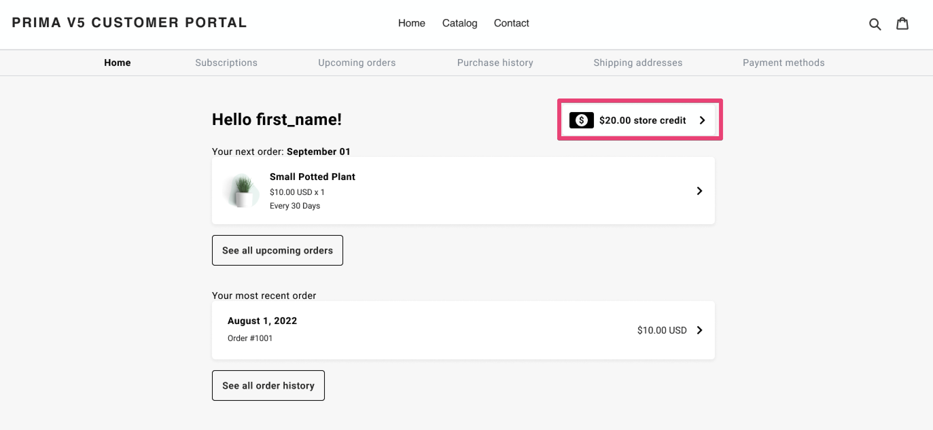The image size is (933, 430).
Task: Open Contact in the top navigation
Action: point(511,23)
